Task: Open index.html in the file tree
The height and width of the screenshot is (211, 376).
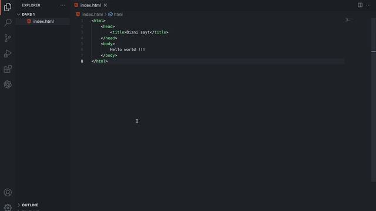Action: click(x=43, y=21)
